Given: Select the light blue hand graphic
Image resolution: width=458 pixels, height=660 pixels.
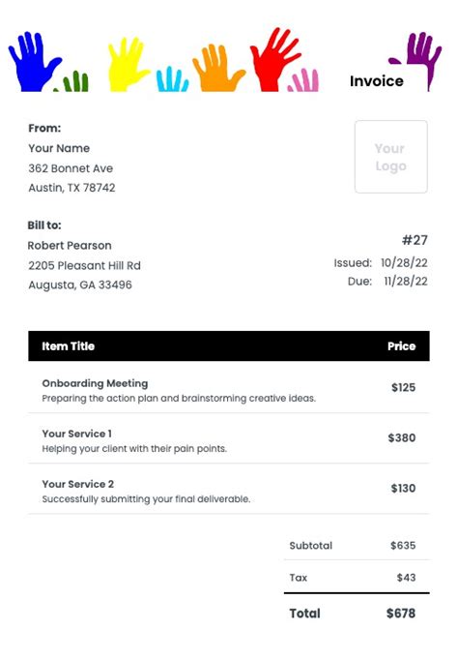Looking at the screenshot, I should tap(172, 78).
